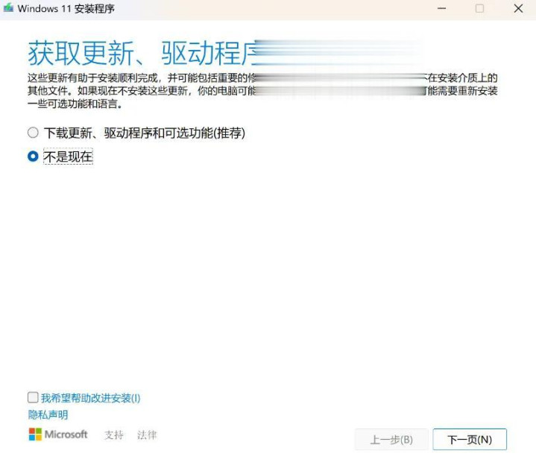Select the 不是现在 radio button
Image resolution: width=536 pixels, height=468 pixels.
click(x=33, y=156)
